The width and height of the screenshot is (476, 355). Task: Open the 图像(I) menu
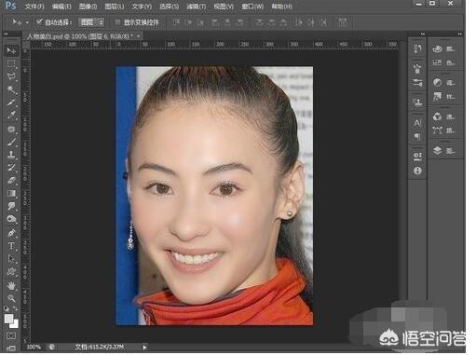point(88,7)
